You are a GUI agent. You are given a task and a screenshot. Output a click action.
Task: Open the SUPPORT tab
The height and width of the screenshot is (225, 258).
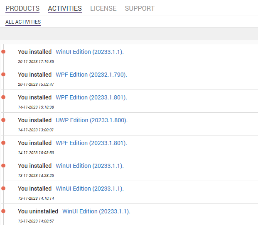(140, 8)
